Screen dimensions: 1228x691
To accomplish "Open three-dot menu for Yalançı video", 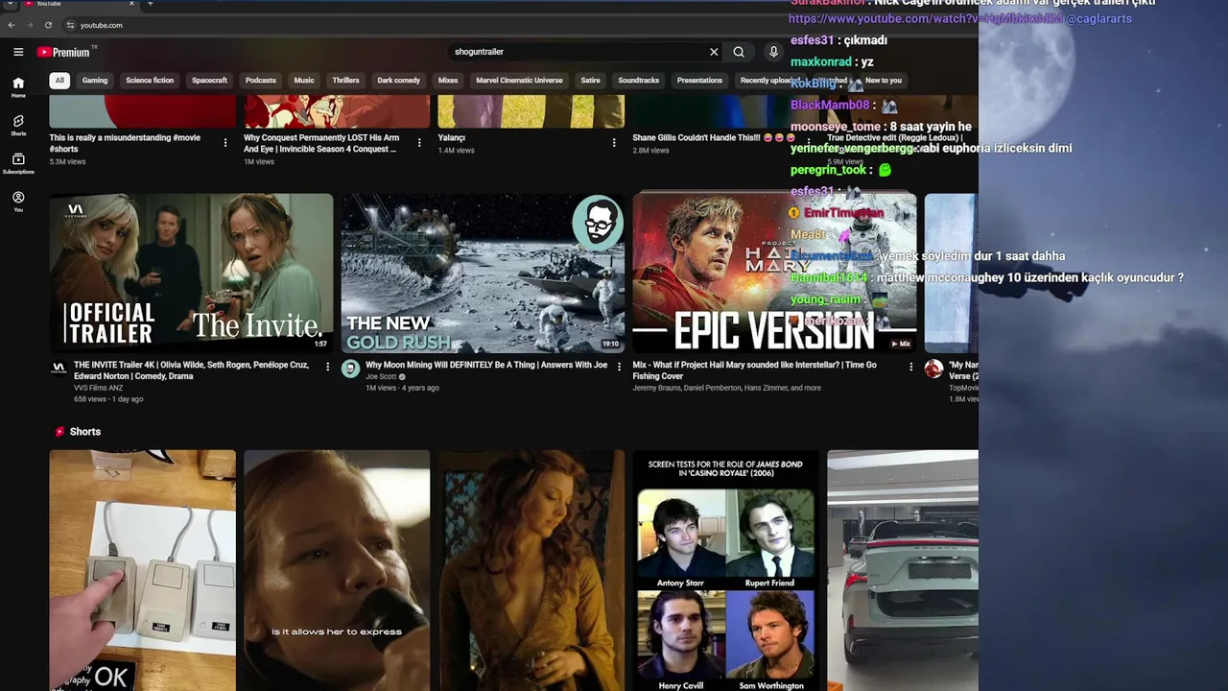I will point(614,143).
